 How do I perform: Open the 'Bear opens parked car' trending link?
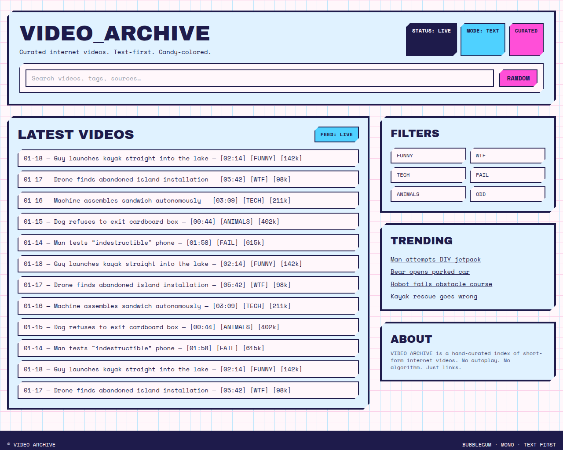[x=430, y=272]
